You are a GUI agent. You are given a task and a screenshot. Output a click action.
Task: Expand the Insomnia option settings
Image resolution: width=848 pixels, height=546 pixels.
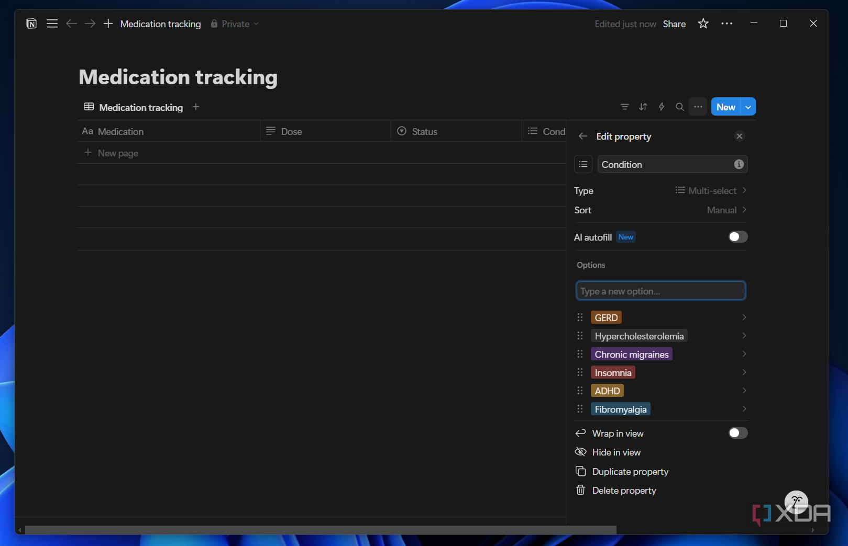point(744,372)
